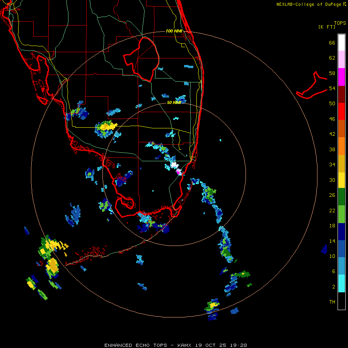Click the '100 NMI' range ring label
This screenshot has width=348, height=348.
point(174,31)
